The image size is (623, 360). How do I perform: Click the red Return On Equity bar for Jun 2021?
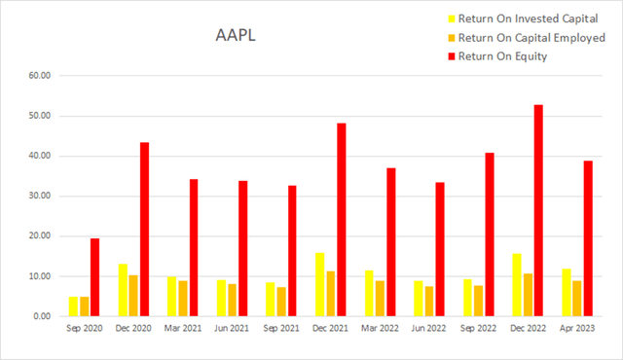pos(242,248)
